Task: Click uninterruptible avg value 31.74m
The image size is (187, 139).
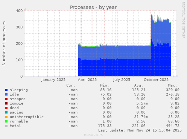Action: click(x=141, y=117)
